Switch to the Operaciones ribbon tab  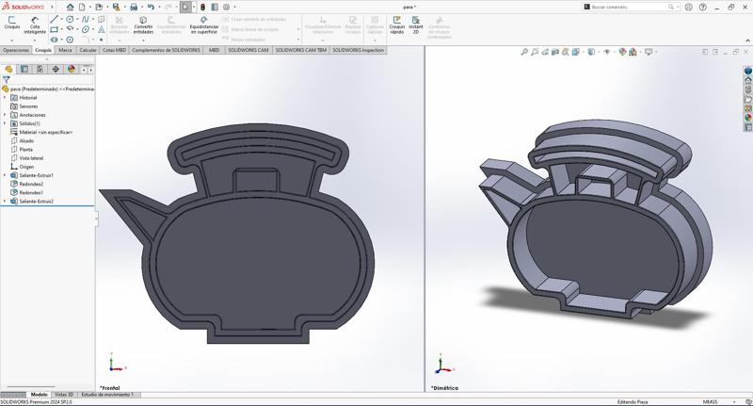pos(16,50)
